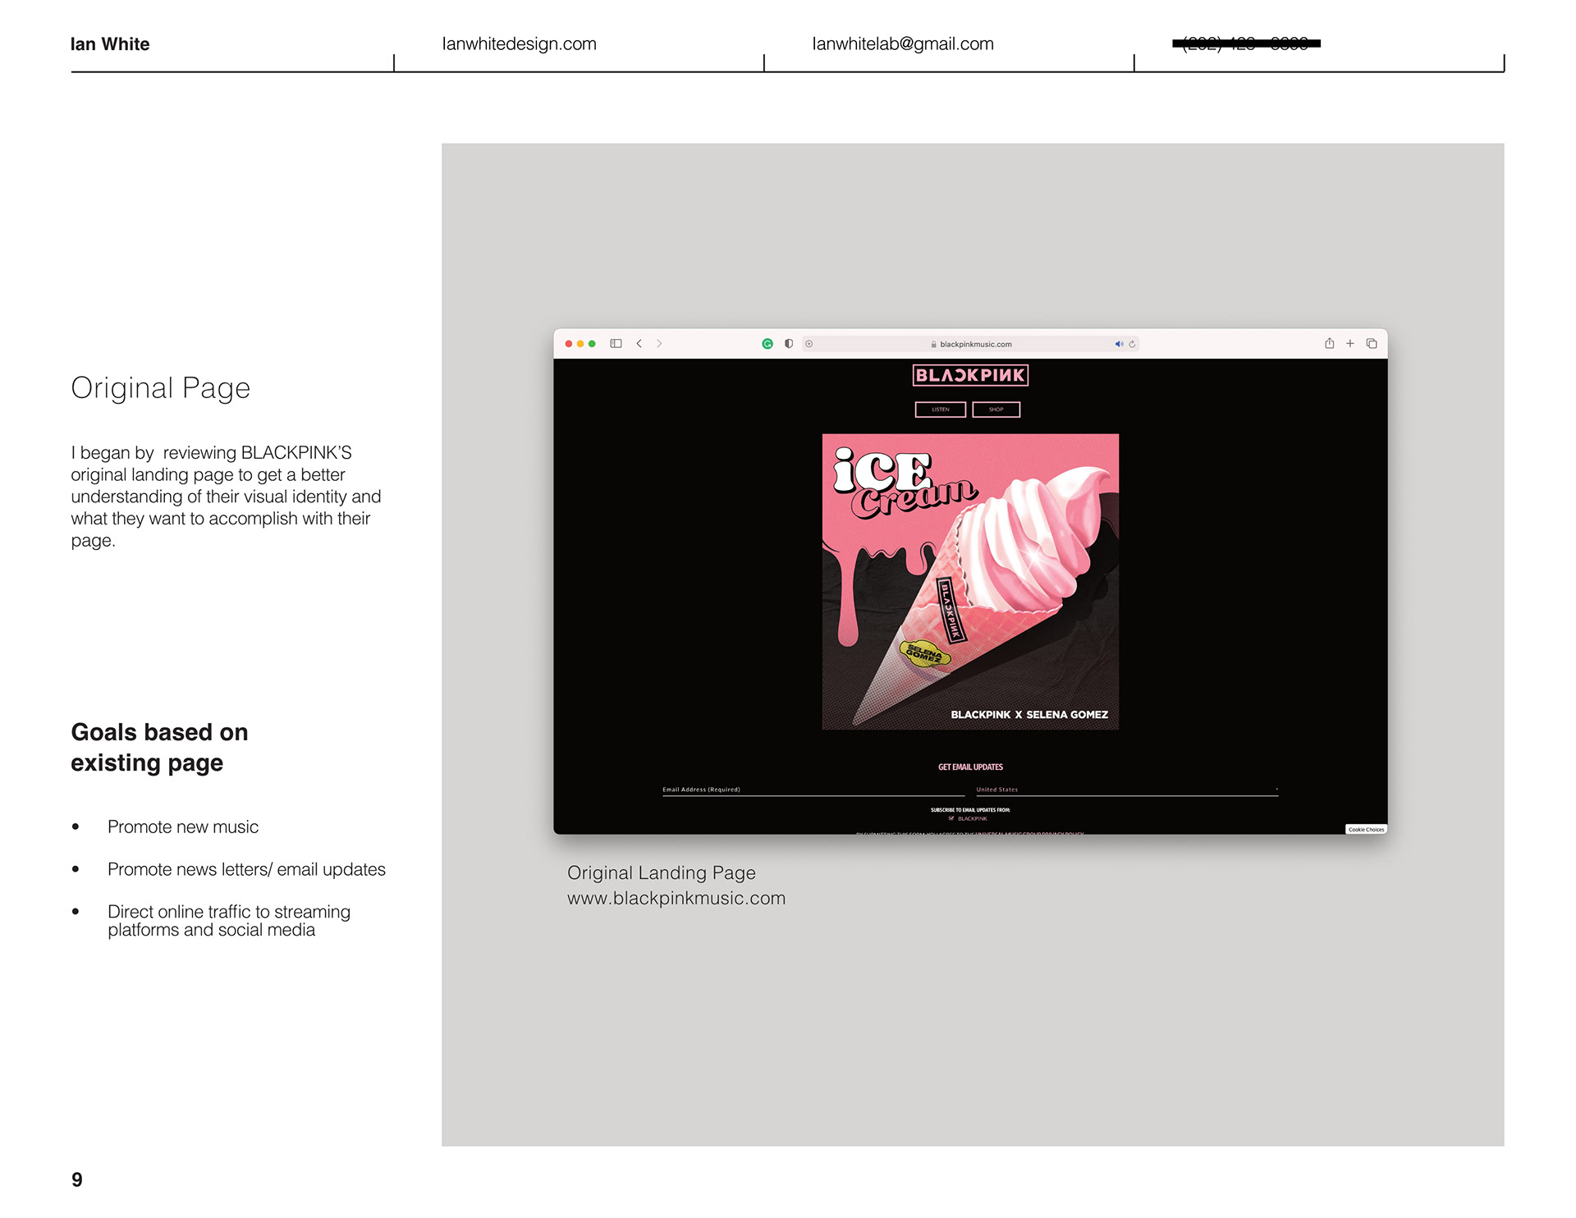Click the BLACKPINK logo on webpage
Image resolution: width=1576 pixels, height=1218 pixels.
970,375
